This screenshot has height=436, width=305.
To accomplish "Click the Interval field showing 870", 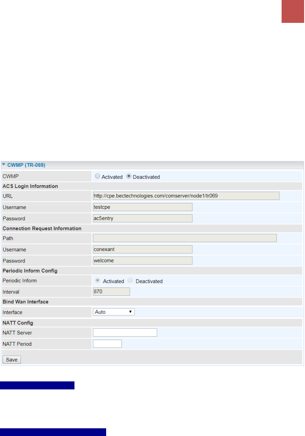I will coord(111,292).
